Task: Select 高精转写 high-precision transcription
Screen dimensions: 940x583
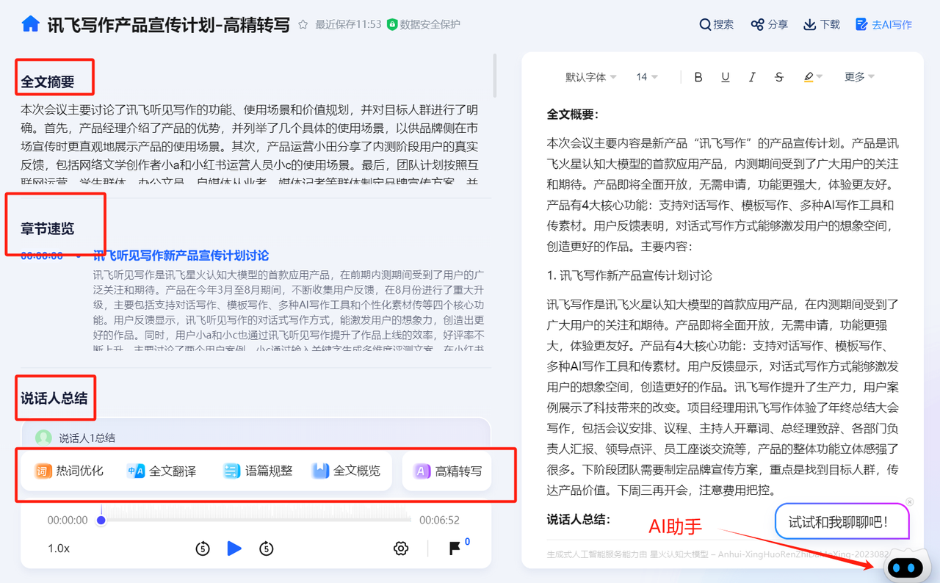Action: tap(447, 471)
